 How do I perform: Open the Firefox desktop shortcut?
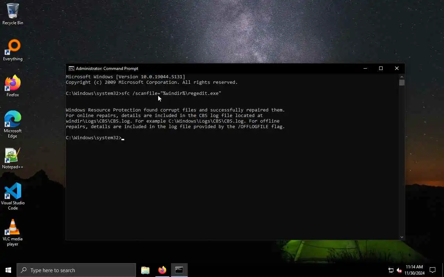pos(13,86)
